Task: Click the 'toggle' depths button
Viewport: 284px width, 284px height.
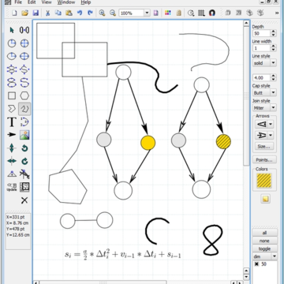Action: [x=264, y=248]
